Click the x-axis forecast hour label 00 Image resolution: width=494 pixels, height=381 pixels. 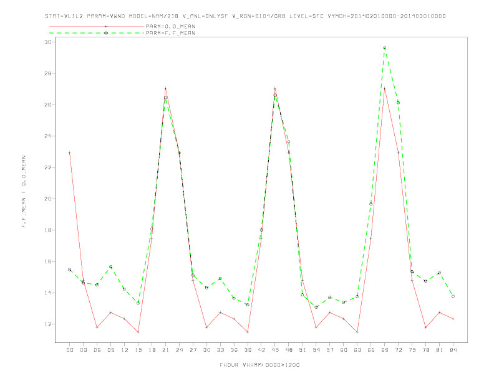tap(70, 350)
